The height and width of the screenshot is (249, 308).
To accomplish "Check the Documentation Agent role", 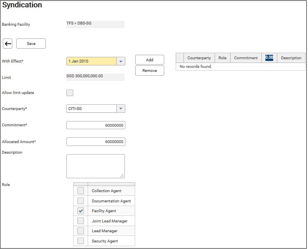I will (81, 201).
